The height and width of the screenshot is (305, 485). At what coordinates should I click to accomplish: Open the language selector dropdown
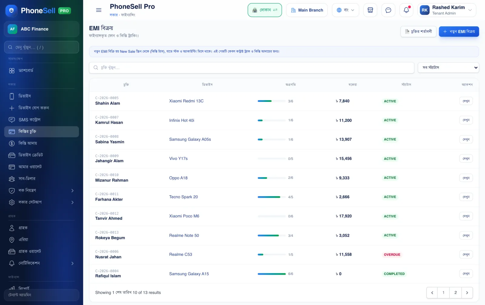click(x=345, y=10)
